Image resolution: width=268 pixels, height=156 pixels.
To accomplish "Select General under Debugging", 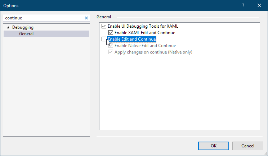I will click(26, 34).
